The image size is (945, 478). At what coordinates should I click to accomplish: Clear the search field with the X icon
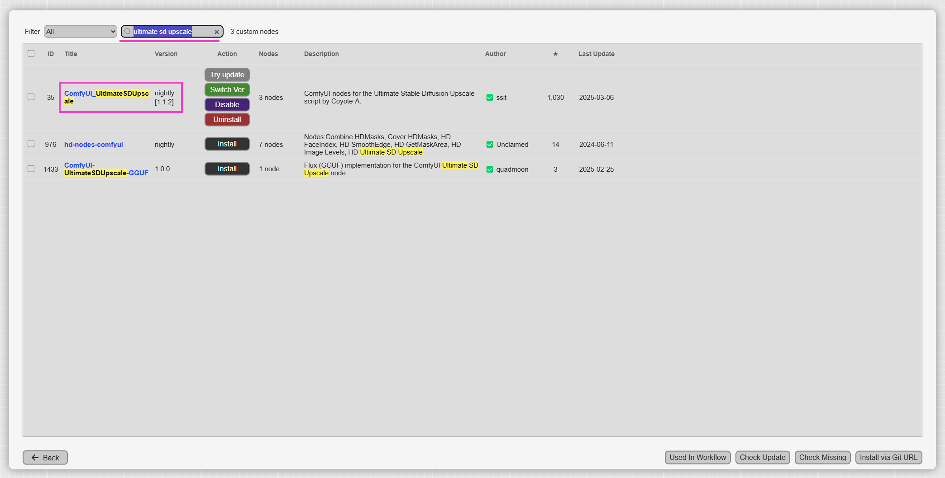click(217, 32)
